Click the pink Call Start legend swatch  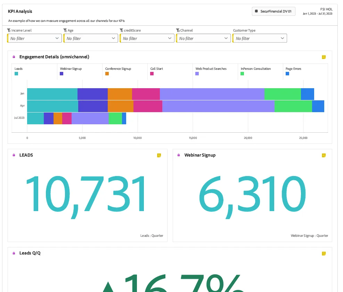(x=152, y=74)
